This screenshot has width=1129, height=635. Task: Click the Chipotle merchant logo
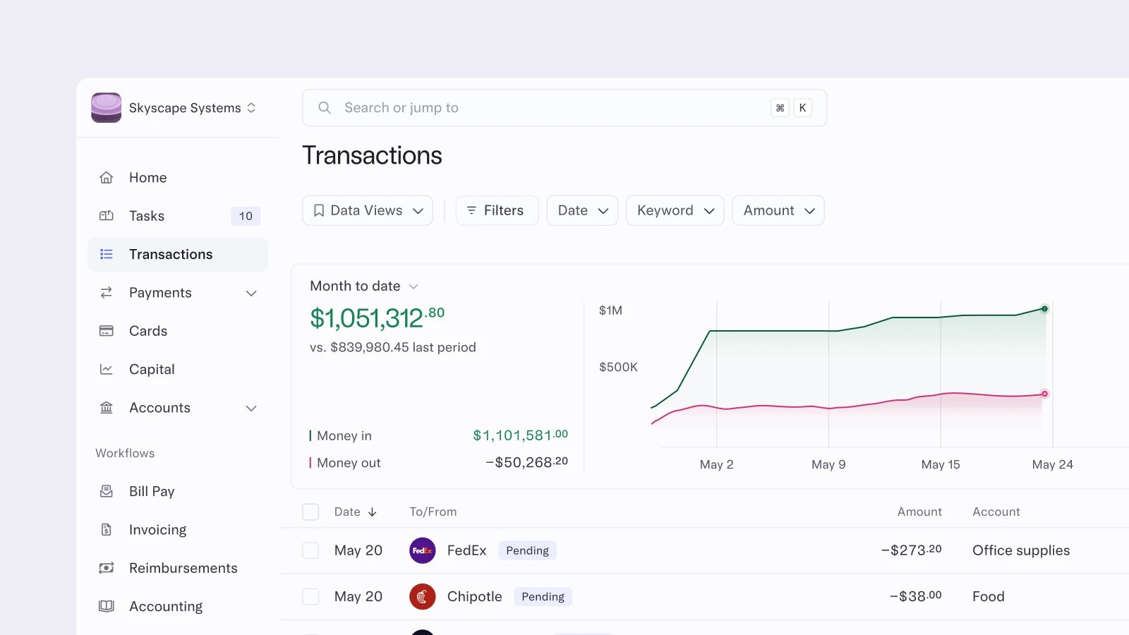(423, 597)
